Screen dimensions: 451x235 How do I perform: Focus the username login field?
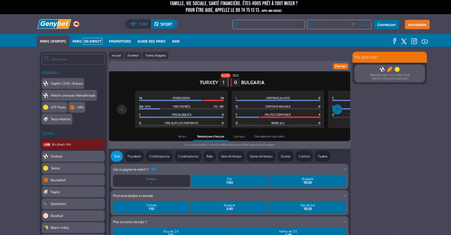[x=269, y=25]
